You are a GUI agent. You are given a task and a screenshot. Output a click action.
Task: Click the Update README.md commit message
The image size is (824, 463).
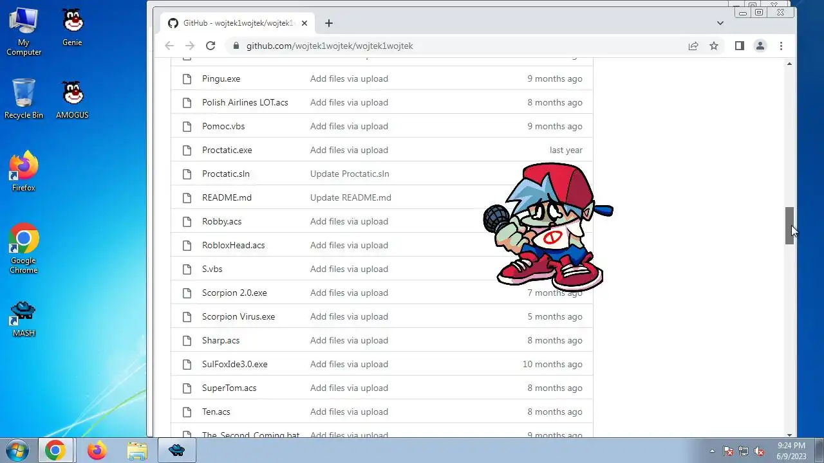[351, 197]
